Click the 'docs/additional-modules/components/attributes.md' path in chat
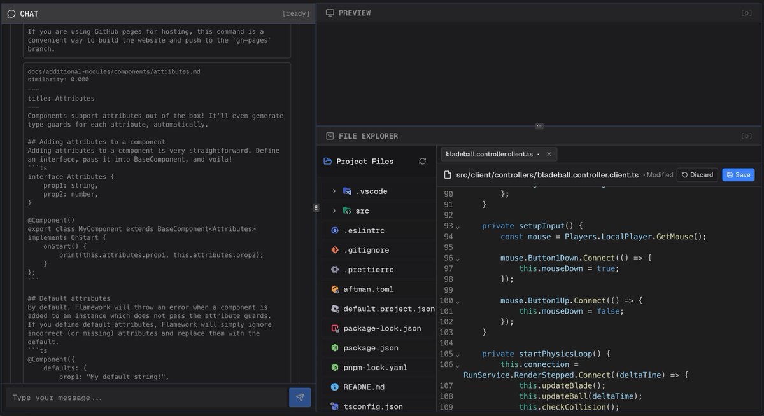Image resolution: width=764 pixels, height=416 pixels. (x=114, y=72)
